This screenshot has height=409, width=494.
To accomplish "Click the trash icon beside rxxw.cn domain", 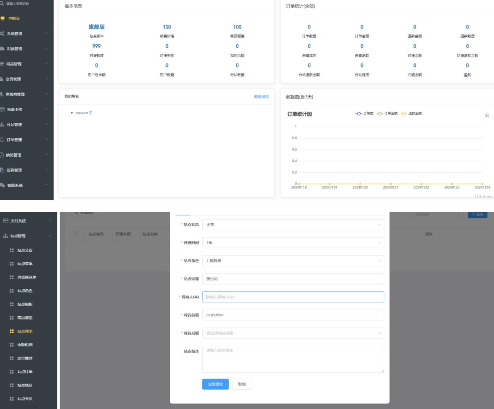I will (91, 113).
